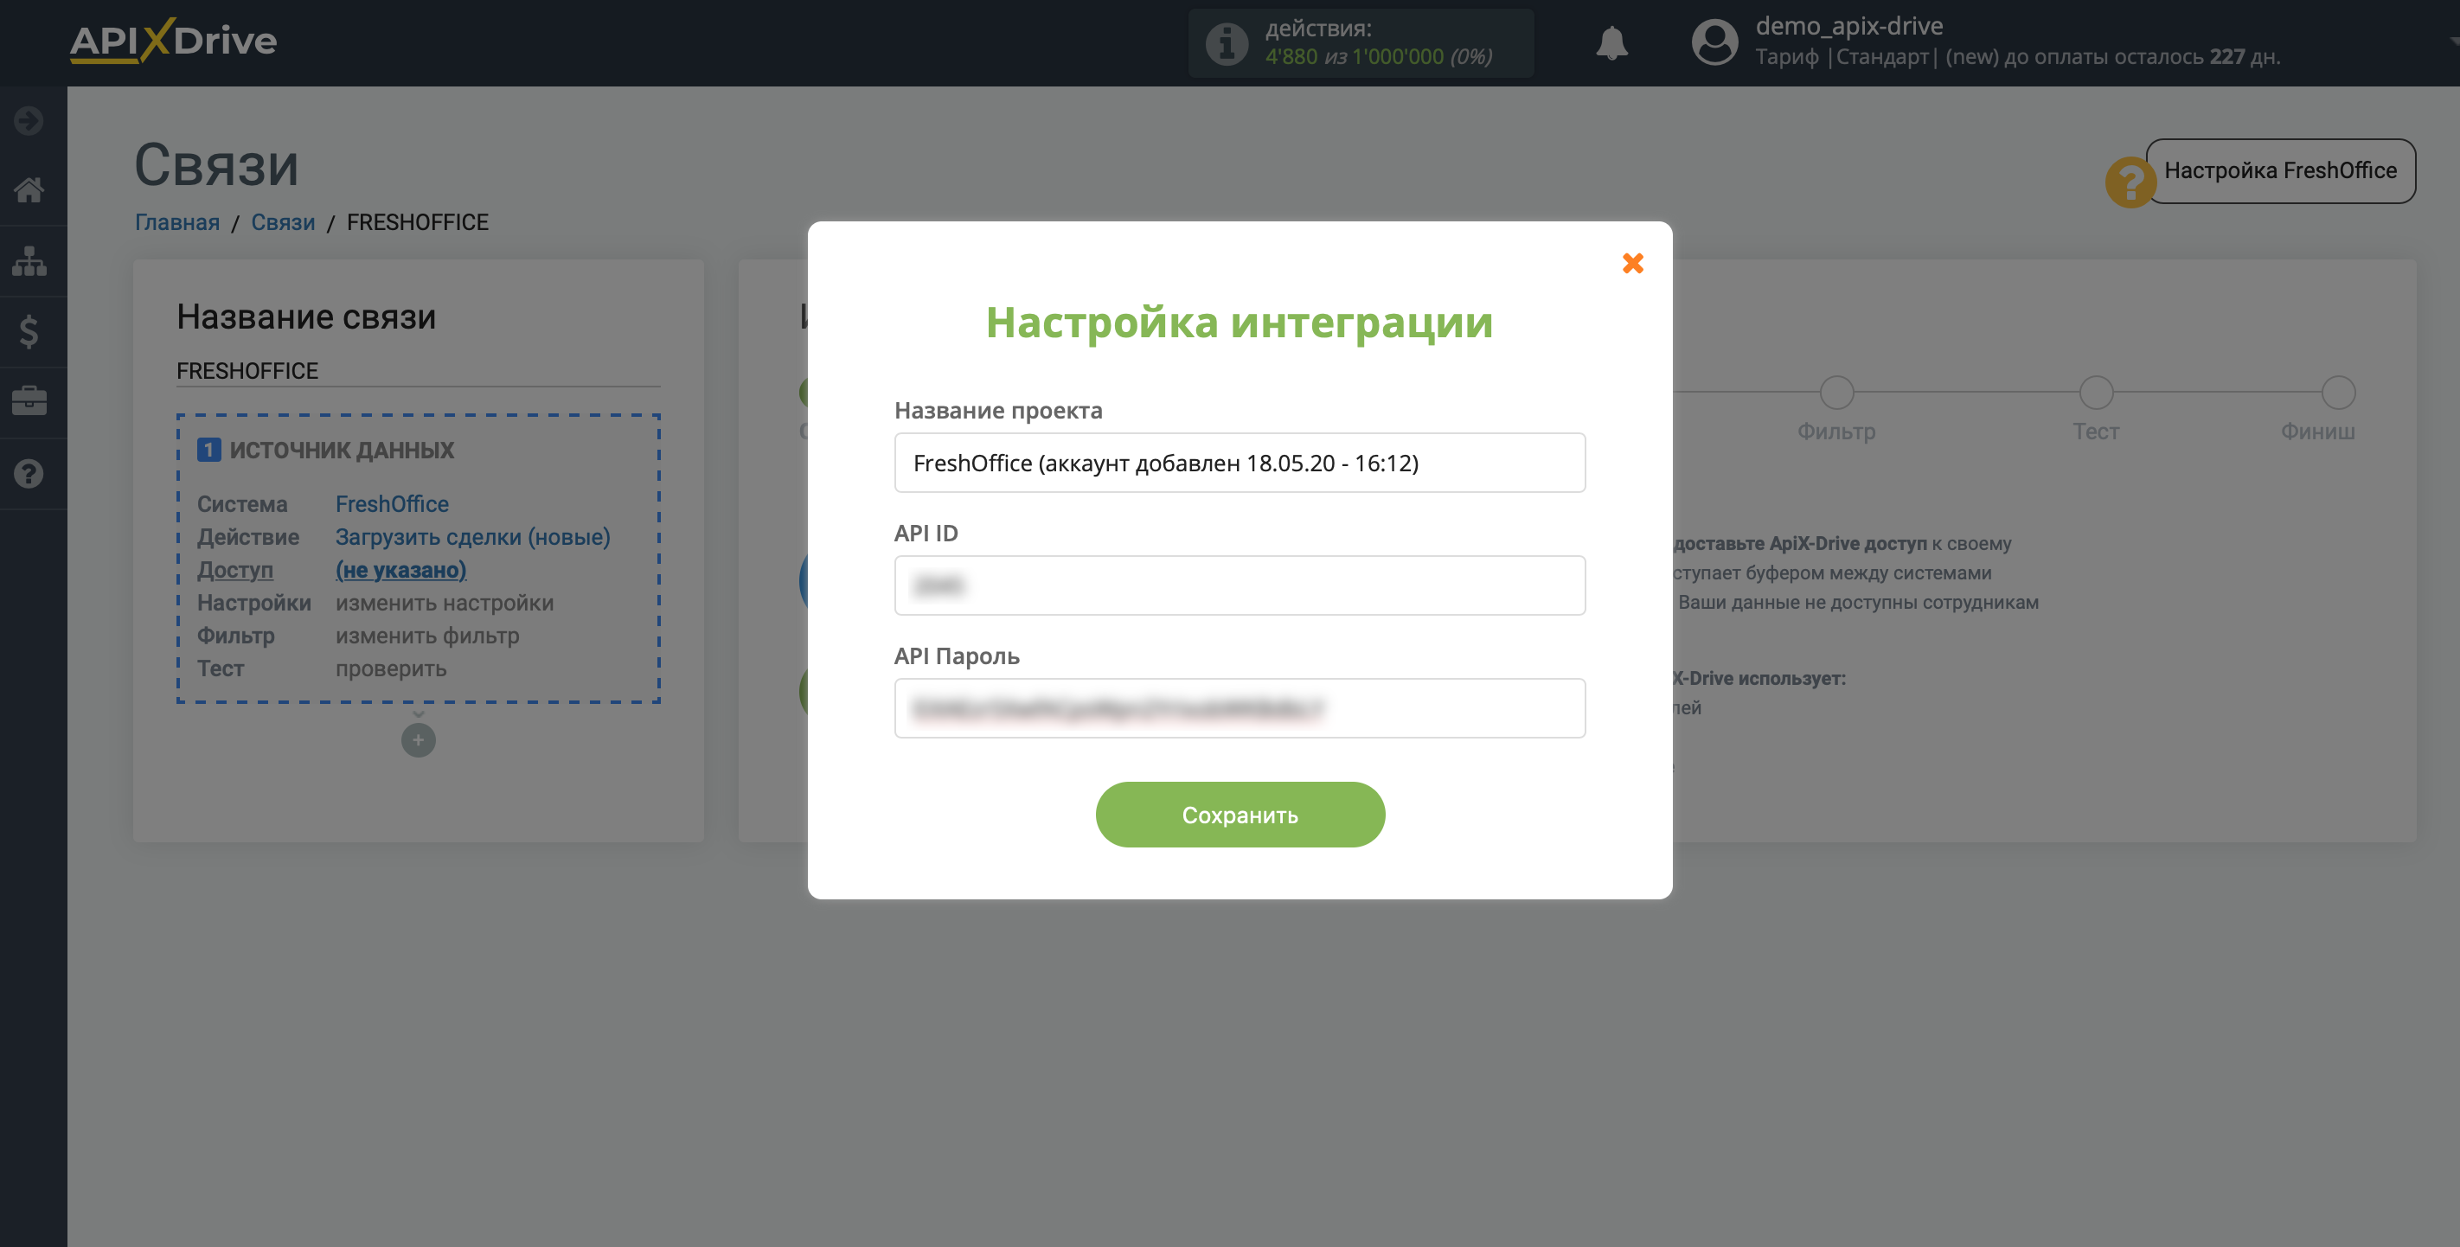This screenshot has height=1247, width=2460.
Task: Select the Тест step circle
Action: coord(2095,393)
